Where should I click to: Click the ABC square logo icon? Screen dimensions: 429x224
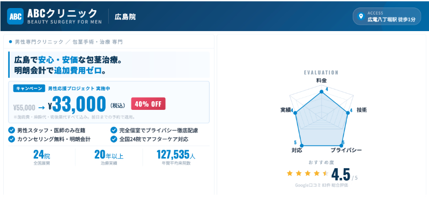click(x=15, y=16)
